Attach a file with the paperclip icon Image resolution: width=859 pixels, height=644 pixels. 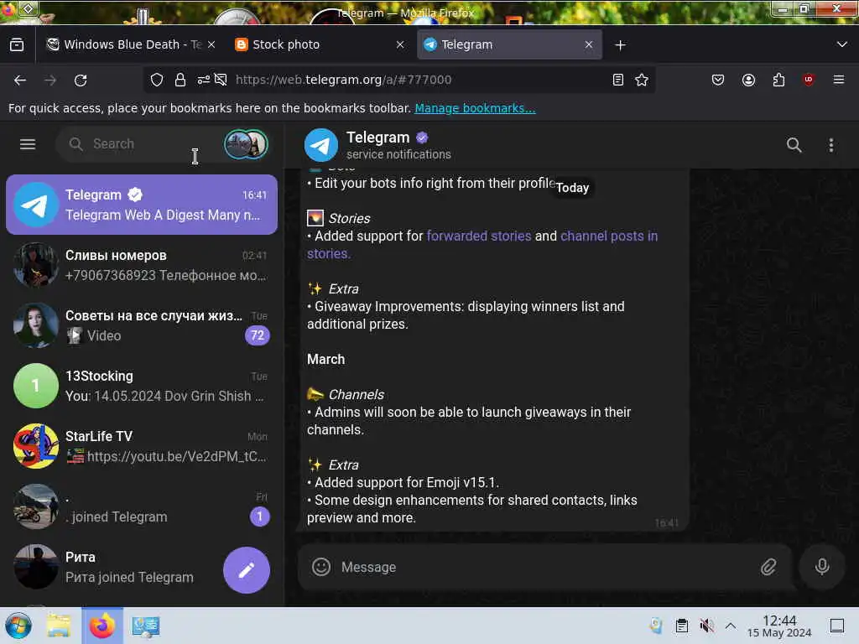(768, 567)
